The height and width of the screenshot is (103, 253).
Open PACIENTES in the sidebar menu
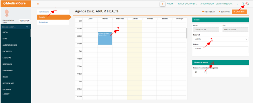coord(7,51)
